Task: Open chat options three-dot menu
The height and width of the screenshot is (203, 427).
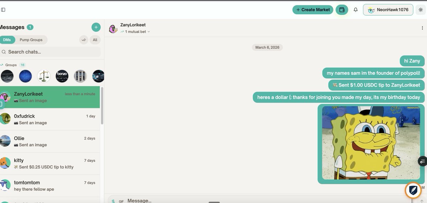Action: tap(422, 28)
